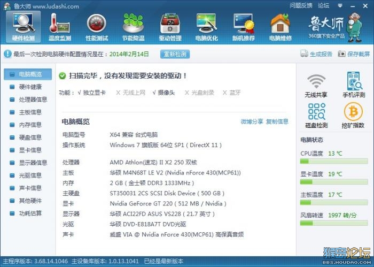The height and width of the screenshot is (267, 374).
Task: Click 电脑型号 value X64 兼容 台式电脑
Action: click(x=134, y=135)
